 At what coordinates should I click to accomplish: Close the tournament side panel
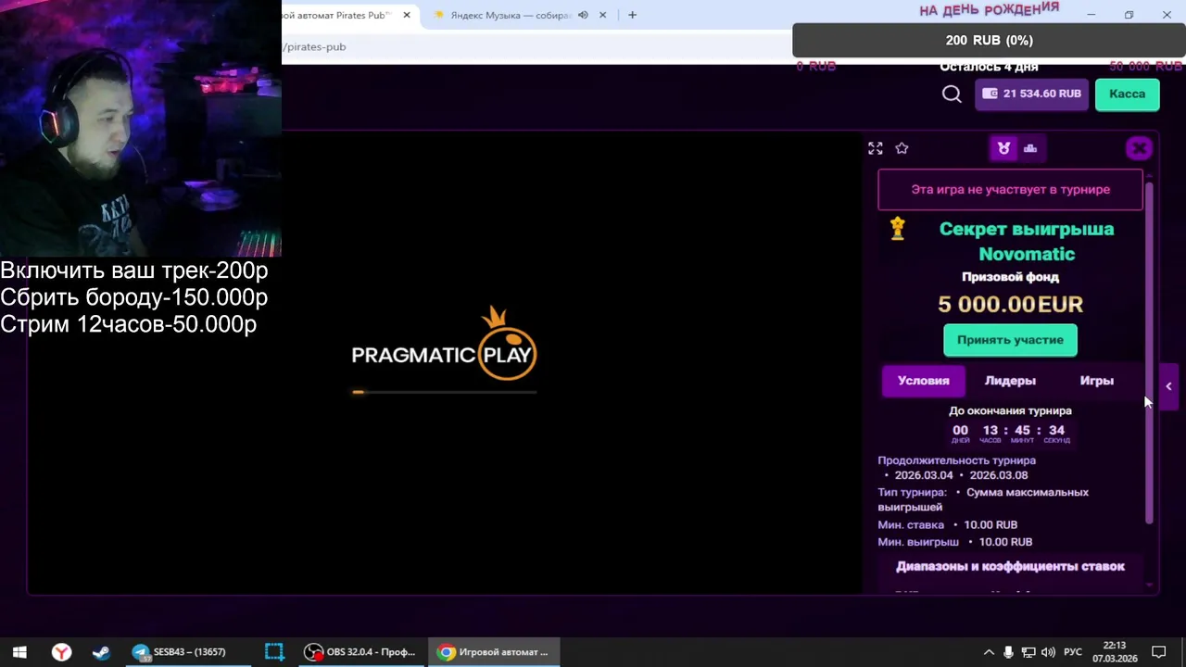click(x=1139, y=148)
